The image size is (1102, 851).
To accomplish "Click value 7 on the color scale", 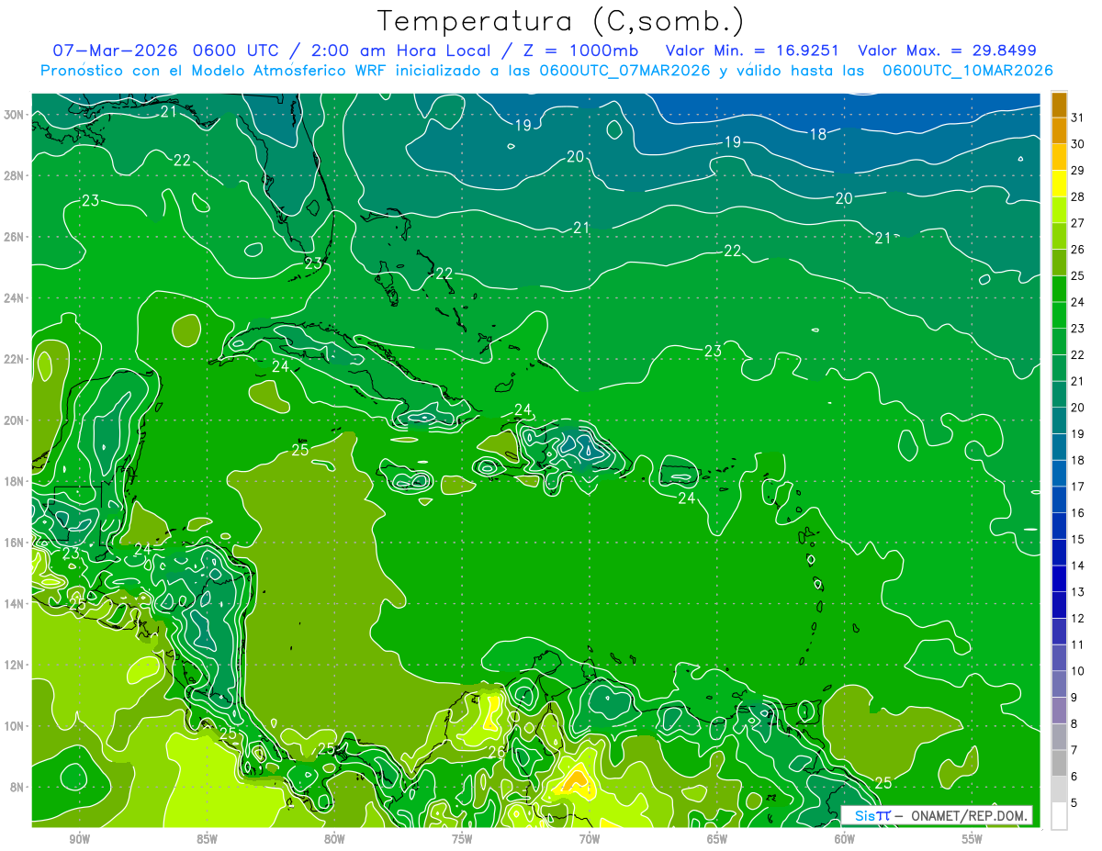I will pos(1074,751).
